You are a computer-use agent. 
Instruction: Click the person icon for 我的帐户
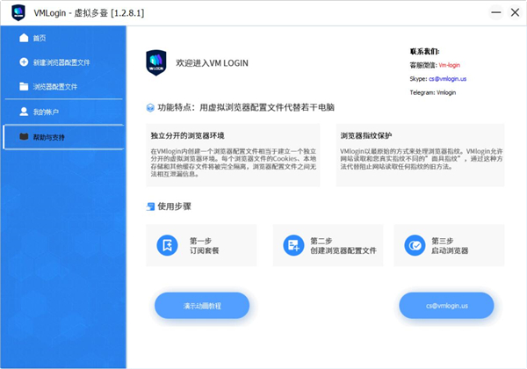pos(24,112)
